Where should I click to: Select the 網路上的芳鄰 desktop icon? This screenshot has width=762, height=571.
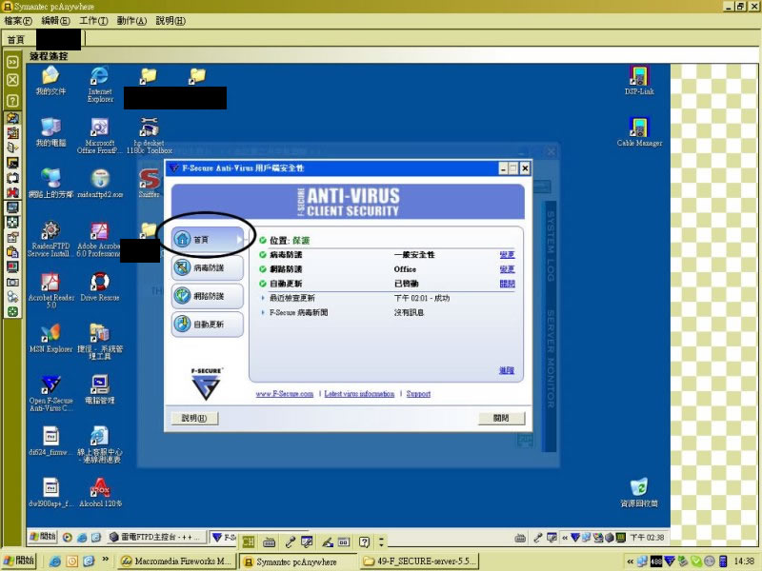click(50, 184)
